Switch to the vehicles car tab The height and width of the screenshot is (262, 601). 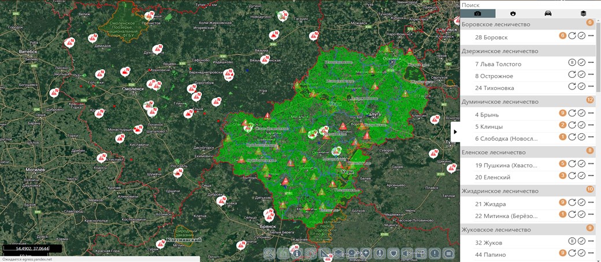point(548,13)
